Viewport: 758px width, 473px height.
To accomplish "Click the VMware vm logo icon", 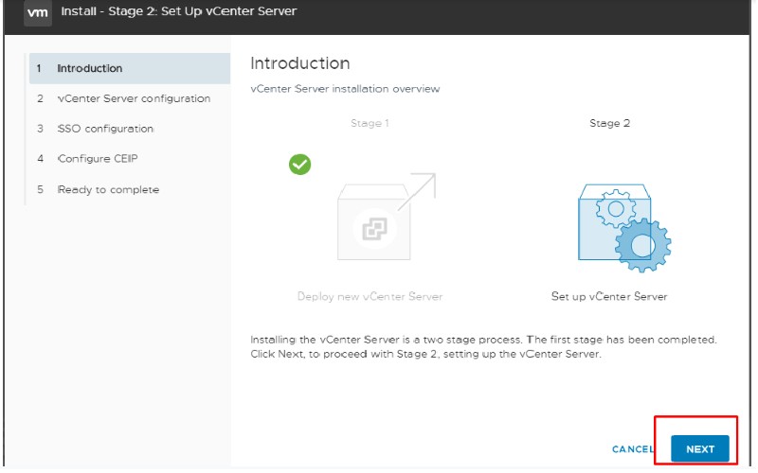I will 38,12.
